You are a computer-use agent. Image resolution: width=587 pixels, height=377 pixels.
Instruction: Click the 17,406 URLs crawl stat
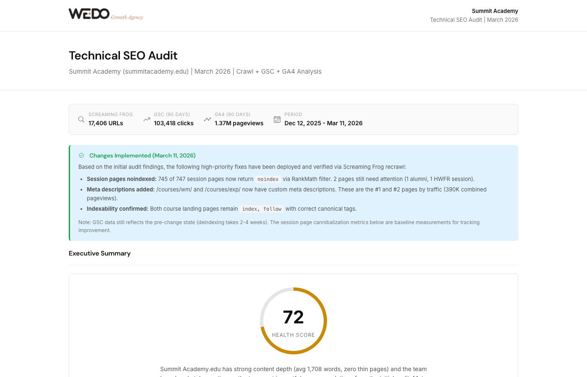tap(106, 123)
